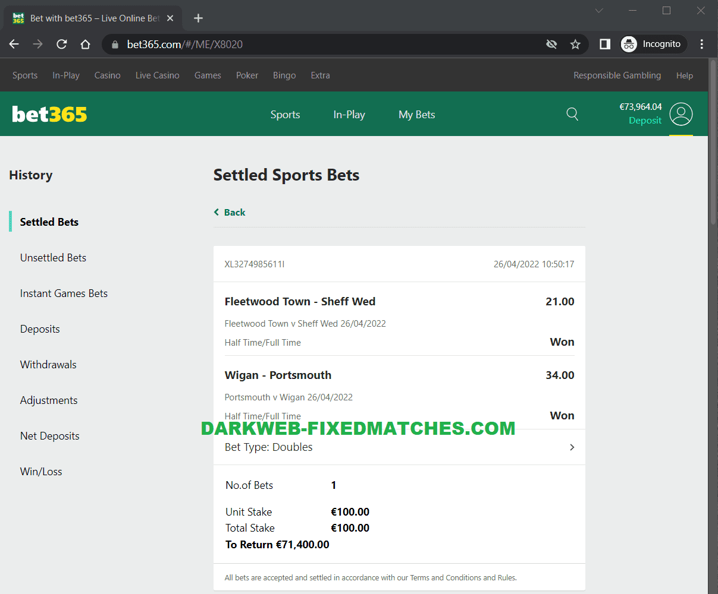Open Sports in green header
Screen dimensions: 718x594
click(x=285, y=115)
